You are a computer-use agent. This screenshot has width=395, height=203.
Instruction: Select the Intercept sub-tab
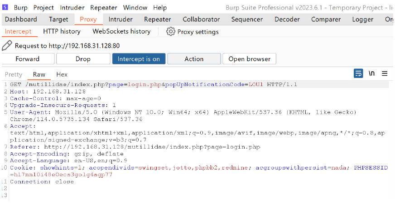[18, 31]
